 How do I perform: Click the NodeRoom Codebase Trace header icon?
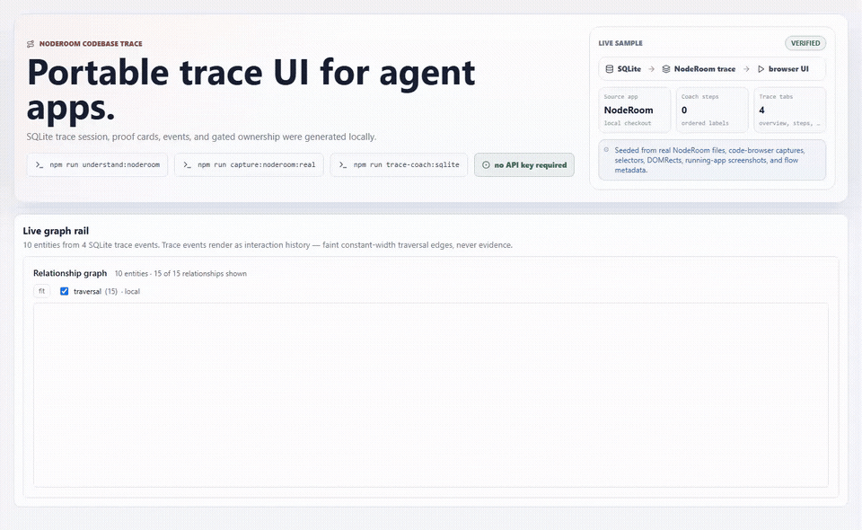coord(31,44)
